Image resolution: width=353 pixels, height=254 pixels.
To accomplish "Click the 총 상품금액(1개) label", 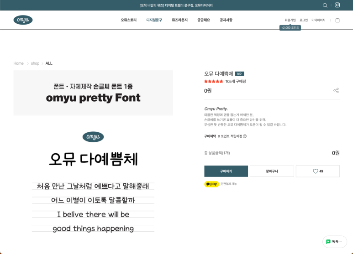I will click(x=217, y=153).
